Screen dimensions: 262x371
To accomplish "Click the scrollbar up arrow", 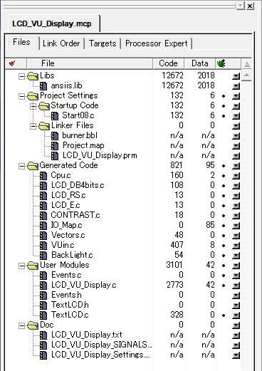I will pos(247,76).
